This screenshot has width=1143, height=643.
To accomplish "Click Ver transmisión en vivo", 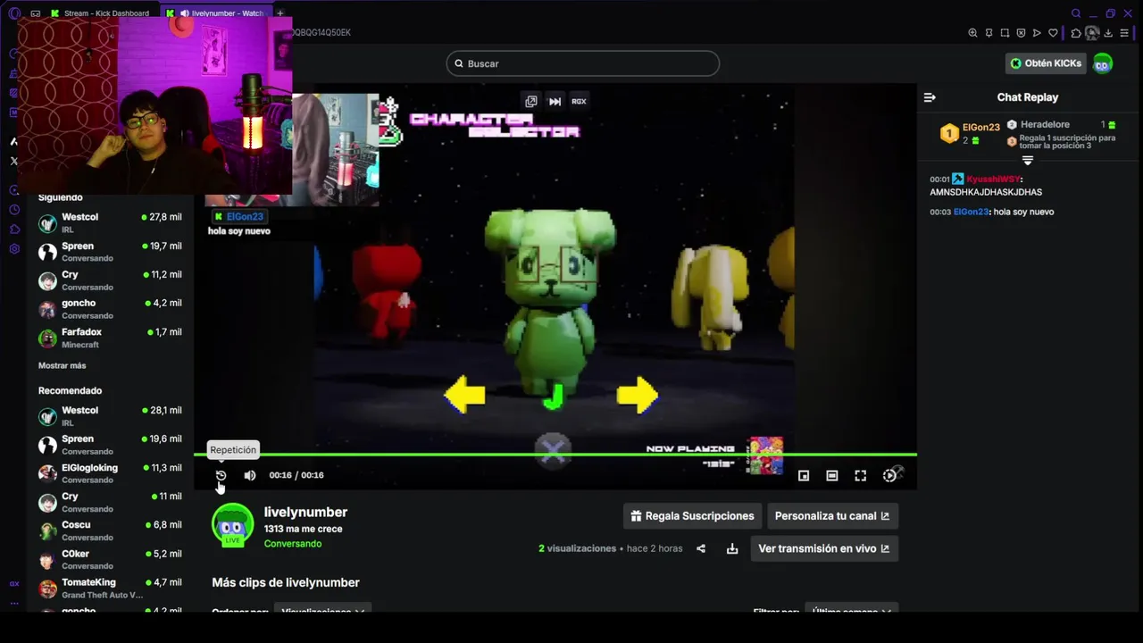I will (823, 548).
